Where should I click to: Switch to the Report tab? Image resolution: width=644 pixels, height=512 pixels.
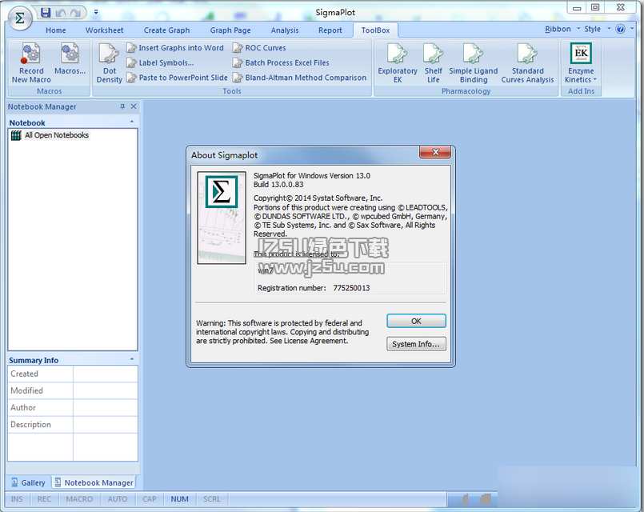330,30
